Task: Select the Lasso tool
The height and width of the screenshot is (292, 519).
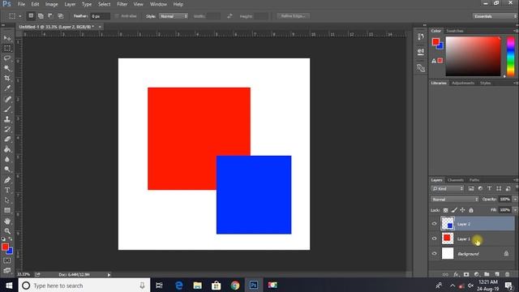Action: (x=7, y=58)
